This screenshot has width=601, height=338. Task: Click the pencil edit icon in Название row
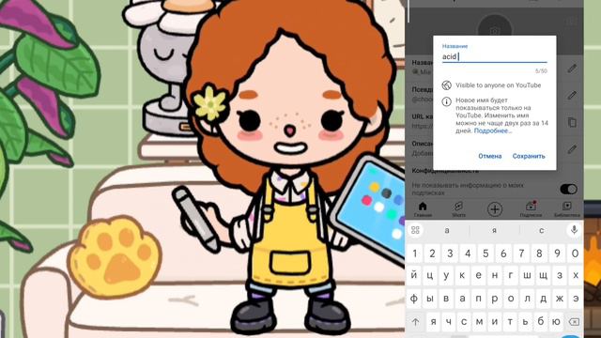click(572, 69)
